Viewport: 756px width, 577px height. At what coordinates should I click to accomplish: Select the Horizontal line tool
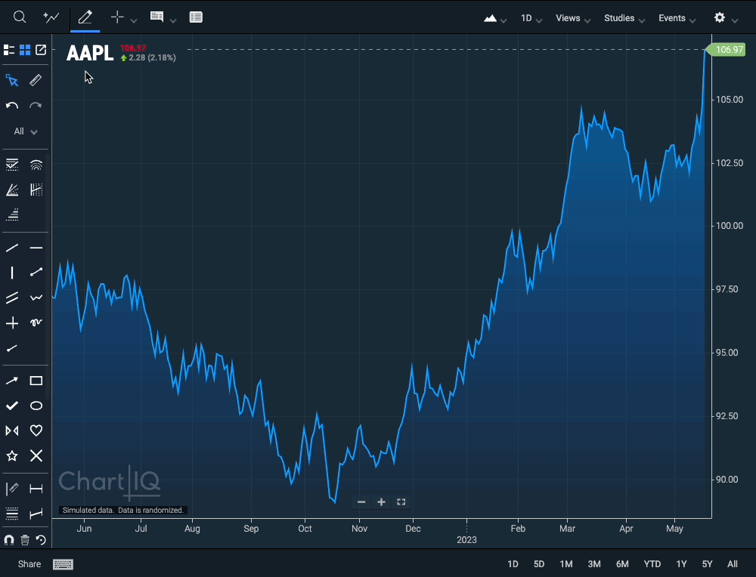36,248
